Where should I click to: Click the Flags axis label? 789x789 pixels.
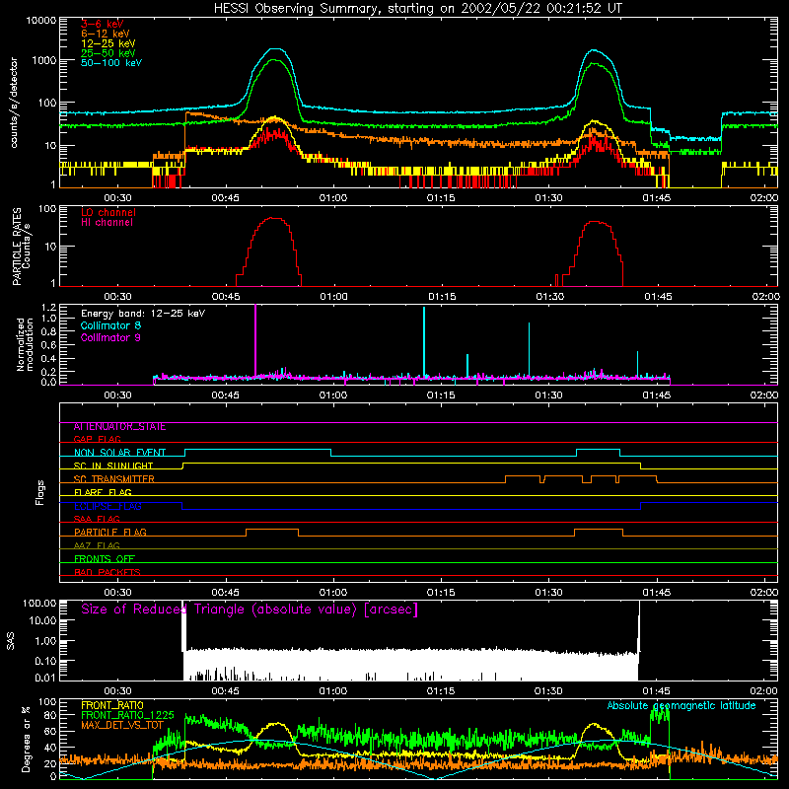tap(39, 492)
